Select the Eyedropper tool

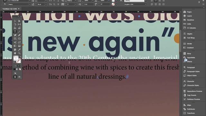tap(19, 50)
